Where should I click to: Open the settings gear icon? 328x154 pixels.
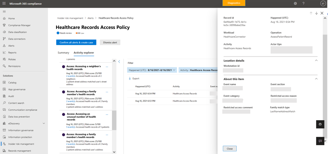295,4
